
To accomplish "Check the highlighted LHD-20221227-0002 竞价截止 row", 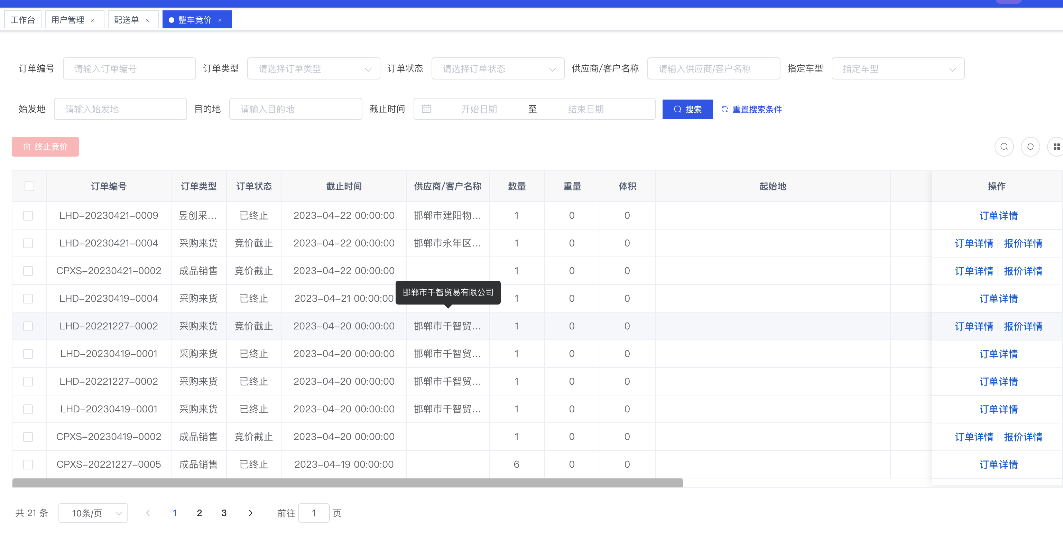I will 28,326.
